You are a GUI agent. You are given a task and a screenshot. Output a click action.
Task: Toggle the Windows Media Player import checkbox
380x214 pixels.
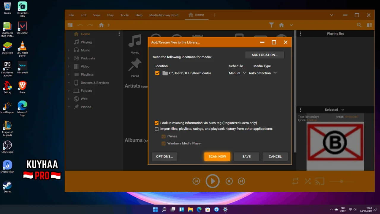[163, 143]
